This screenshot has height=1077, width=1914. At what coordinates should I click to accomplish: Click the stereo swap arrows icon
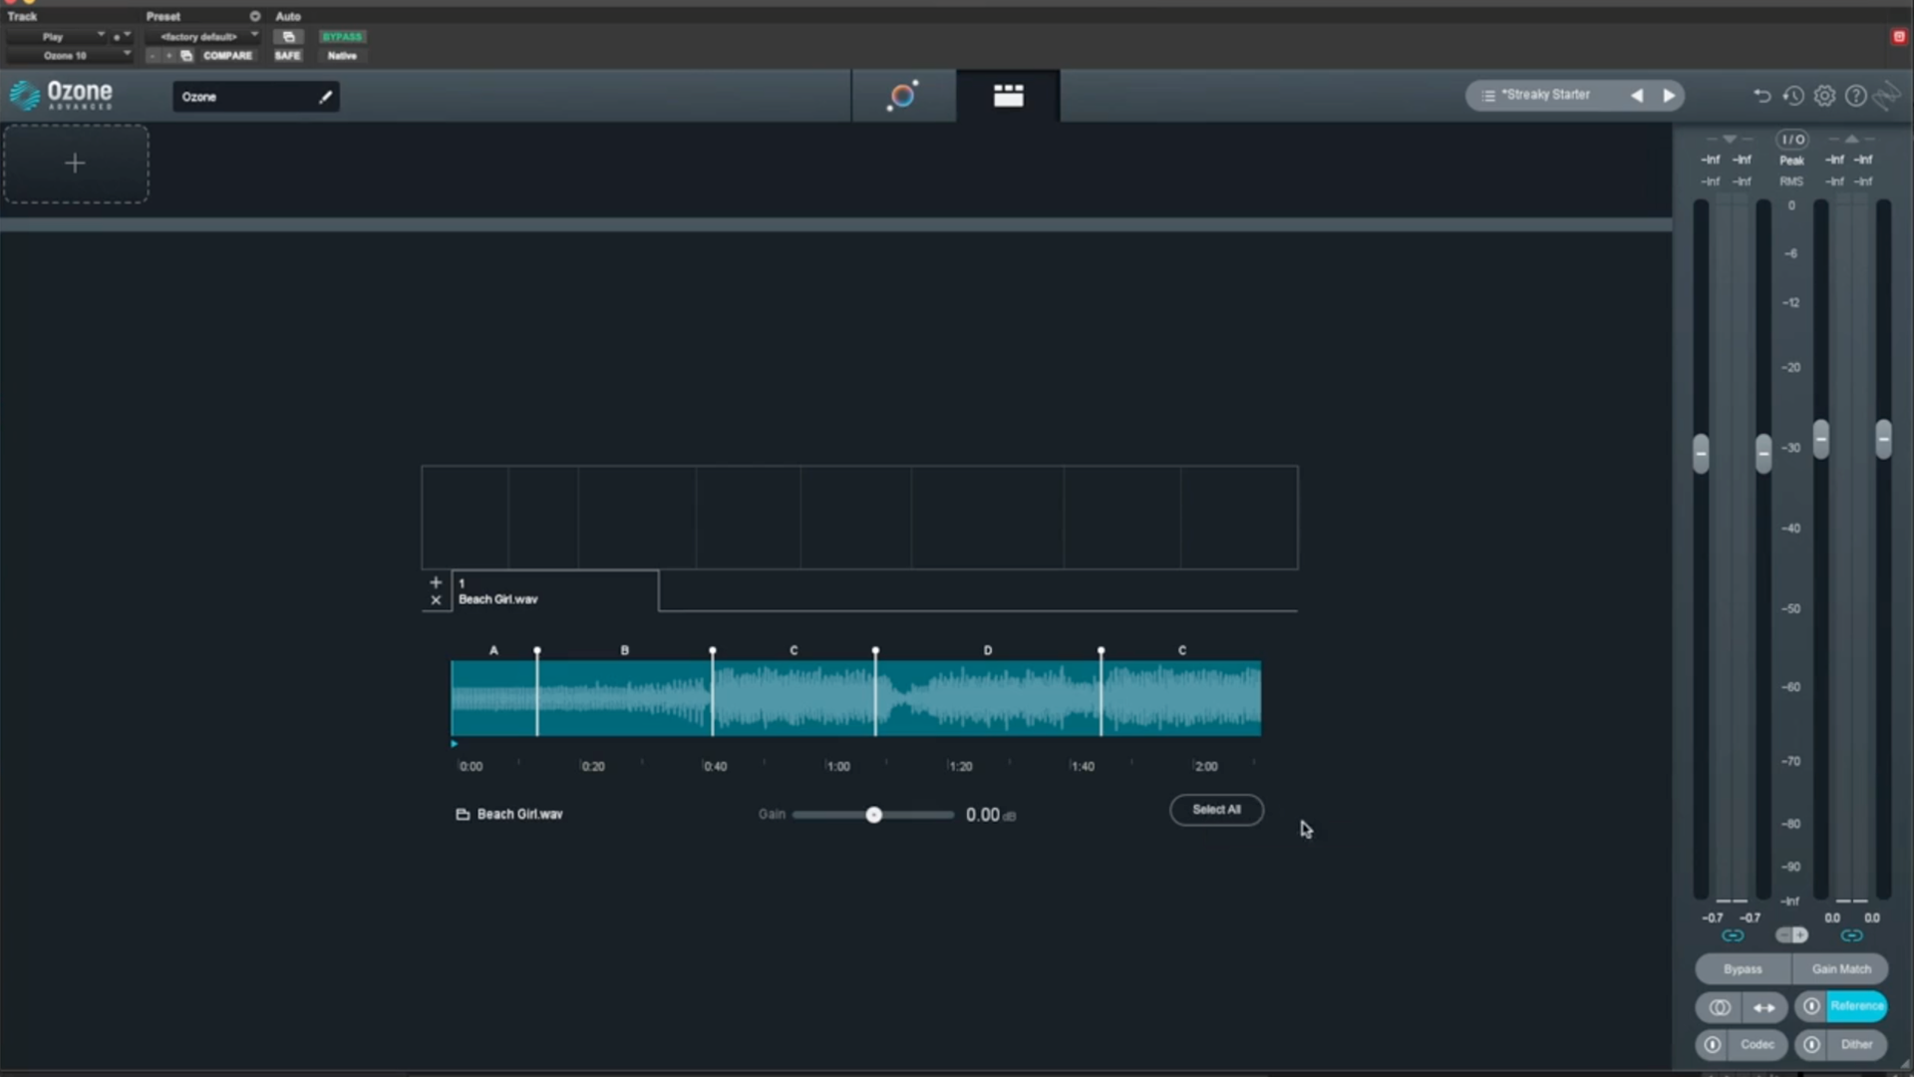(1763, 1007)
